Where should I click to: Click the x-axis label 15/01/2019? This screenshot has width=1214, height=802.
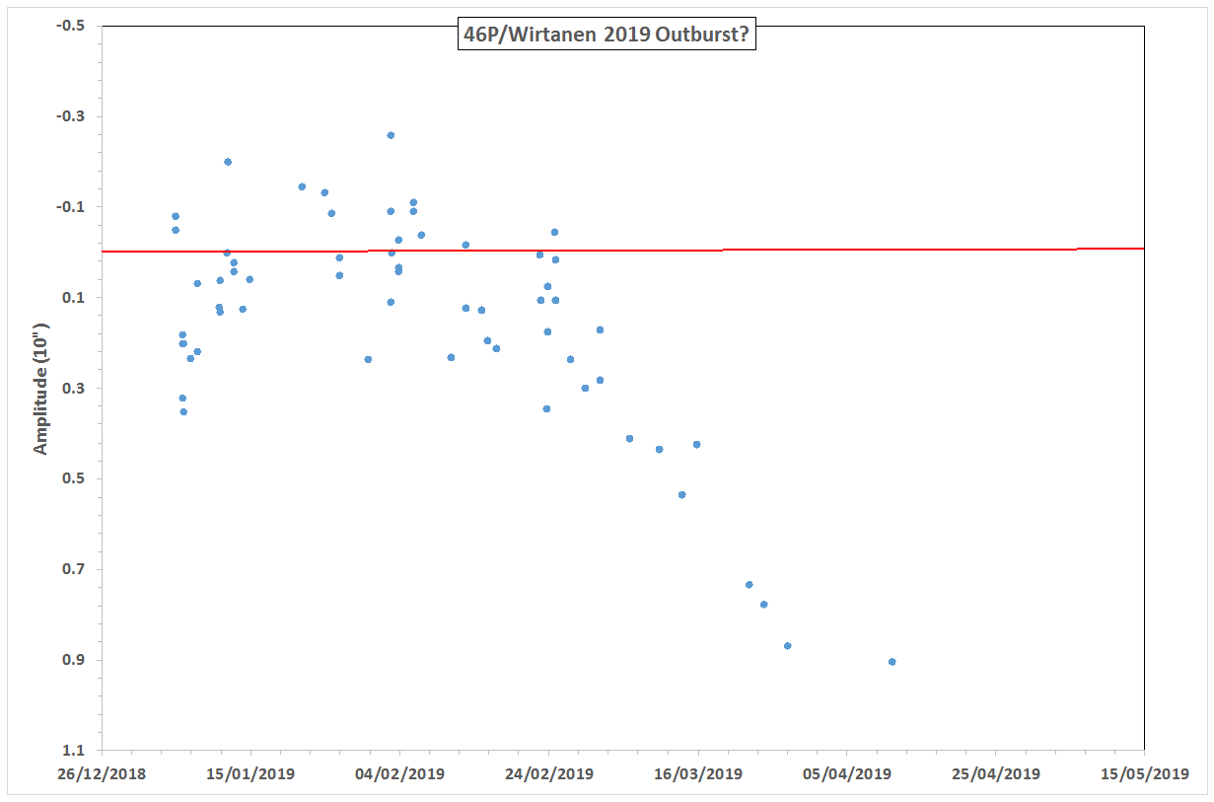[250, 774]
